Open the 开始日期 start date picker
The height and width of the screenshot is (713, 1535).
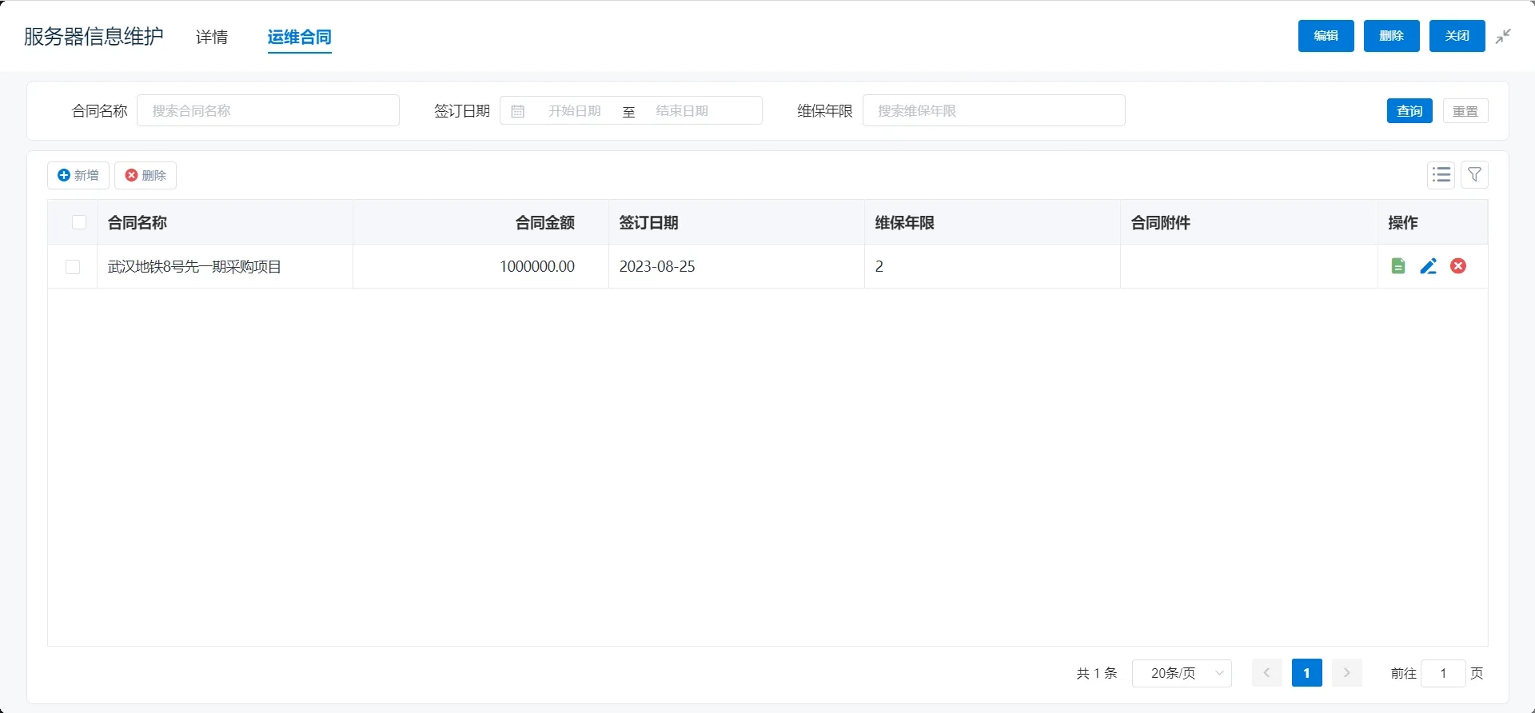(x=574, y=111)
